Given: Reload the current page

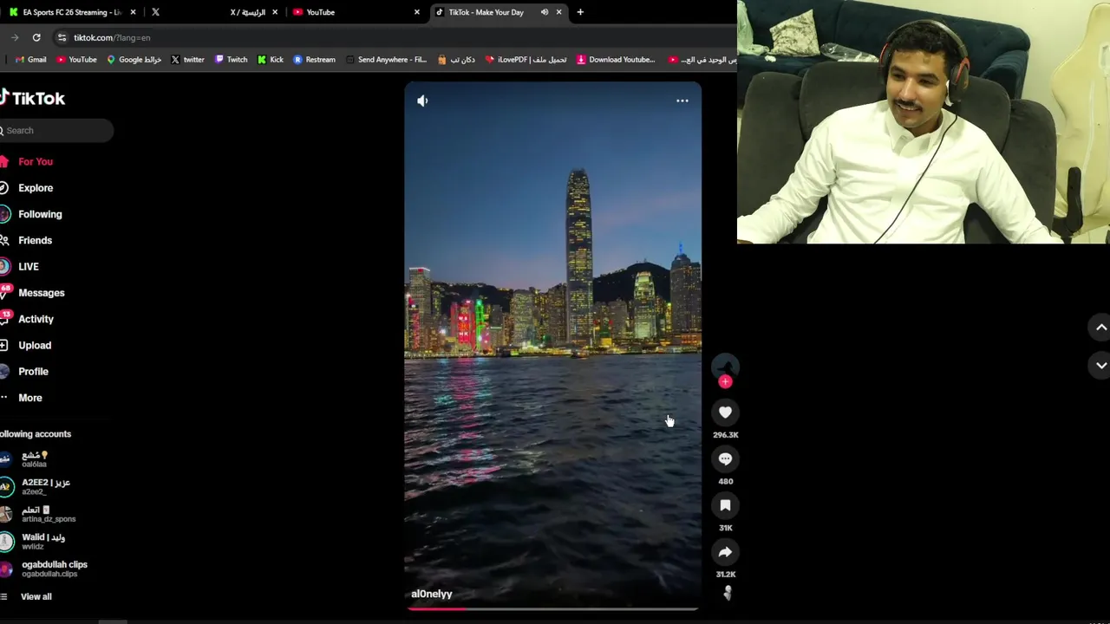Looking at the screenshot, I should click(x=36, y=37).
